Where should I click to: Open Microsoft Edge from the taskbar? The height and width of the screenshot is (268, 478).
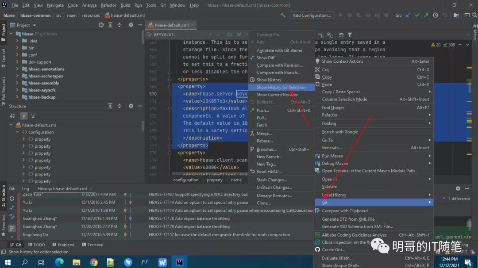click(x=59, y=262)
